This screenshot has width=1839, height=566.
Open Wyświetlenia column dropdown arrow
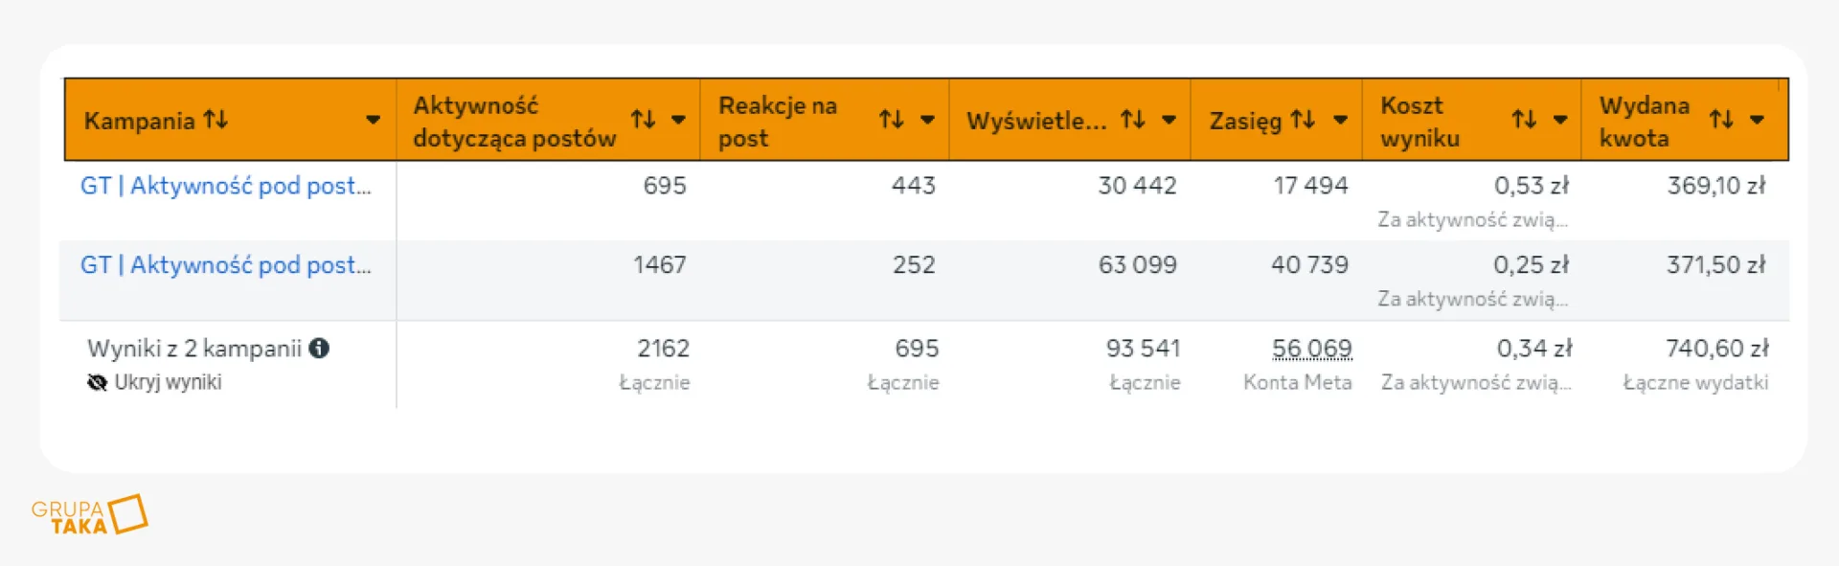[1169, 120]
